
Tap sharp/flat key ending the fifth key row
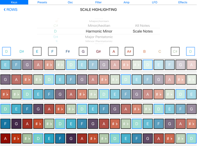click(192, 124)
